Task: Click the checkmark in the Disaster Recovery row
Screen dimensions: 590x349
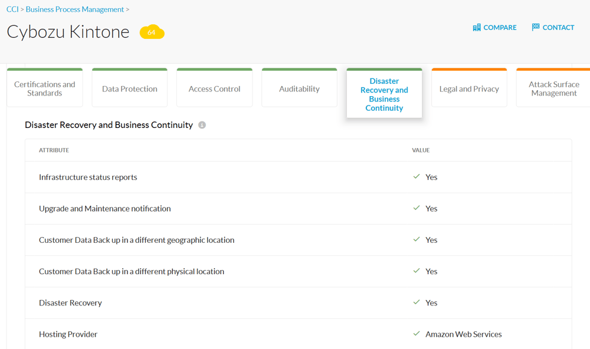Action: click(417, 302)
